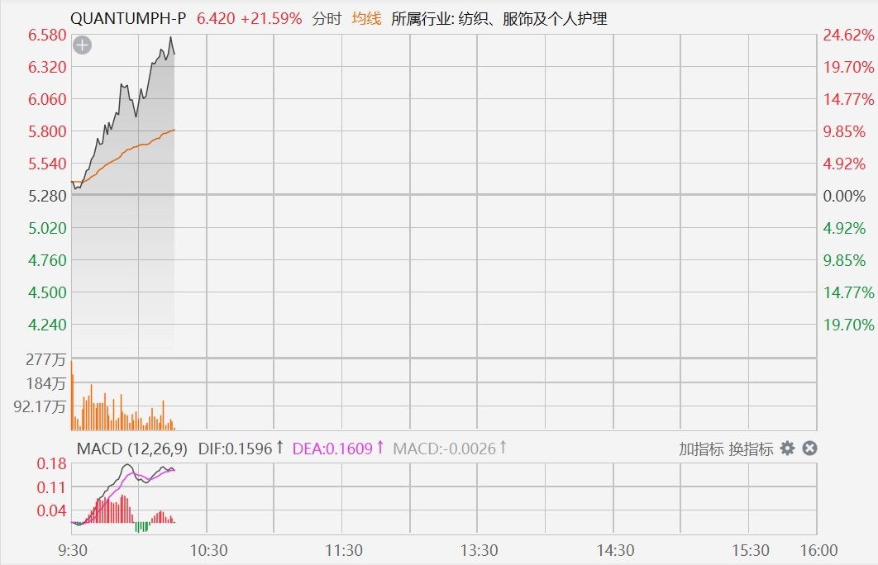
Task: Click the 92.17万 volume axis label
Action: [x=40, y=406]
